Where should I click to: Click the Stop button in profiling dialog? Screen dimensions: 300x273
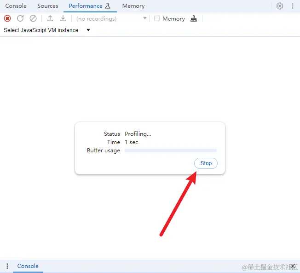click(206, 163)
